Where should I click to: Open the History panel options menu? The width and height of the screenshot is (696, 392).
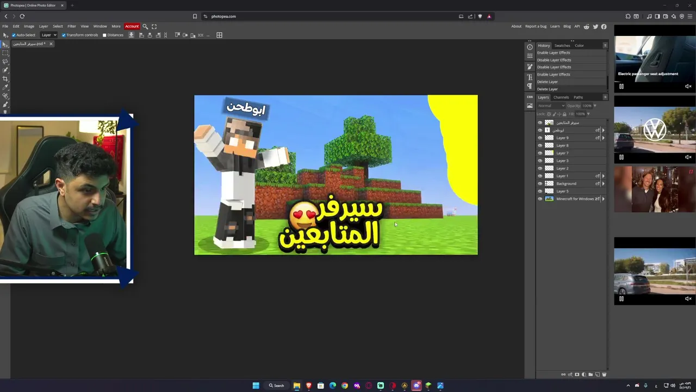pyautogui.click(x=605, y=45)
